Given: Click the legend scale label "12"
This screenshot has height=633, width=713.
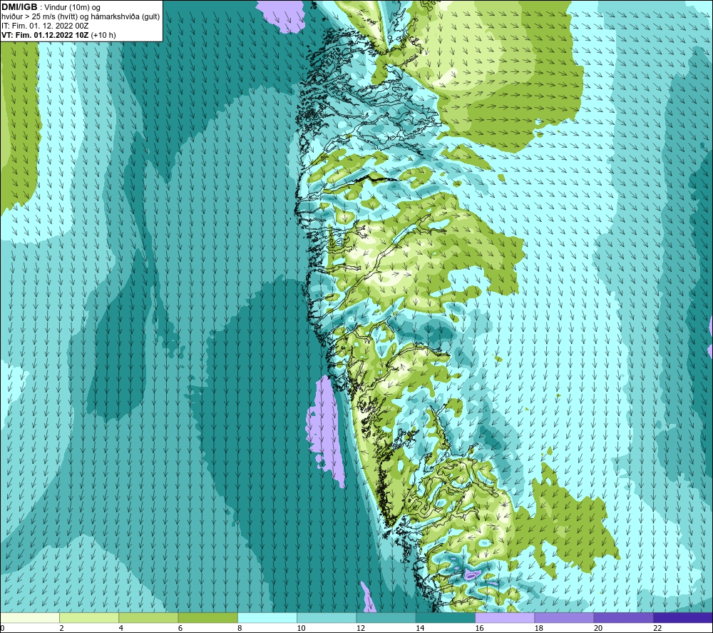Looking at the screenshot, I should click(361, 628).
